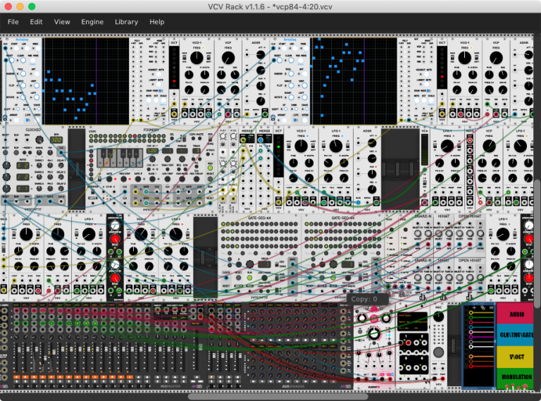Click the RANDOM trigger button on left NoteSeq
Screen dimensions: 541x401
point(23,73)
